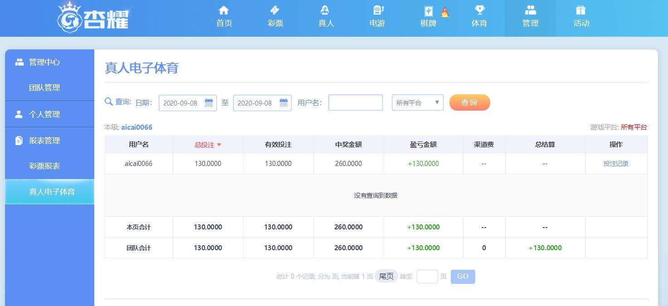Click 260.0000 in the aicai0066 row
This screenshot has width=668, height=306.
[x=348, y=164]
